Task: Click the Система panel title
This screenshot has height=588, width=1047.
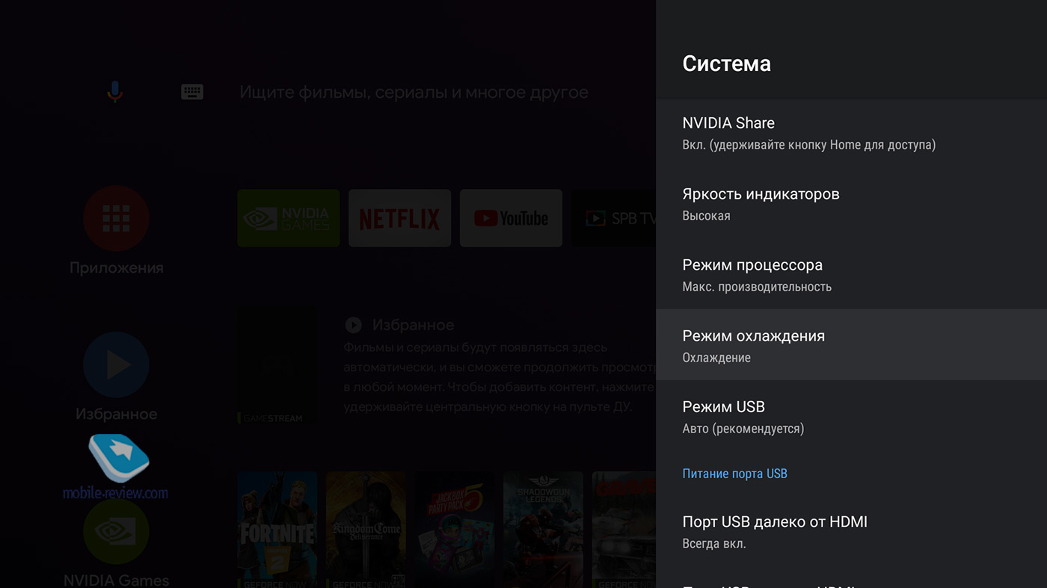Action: [x=726, y=64]
